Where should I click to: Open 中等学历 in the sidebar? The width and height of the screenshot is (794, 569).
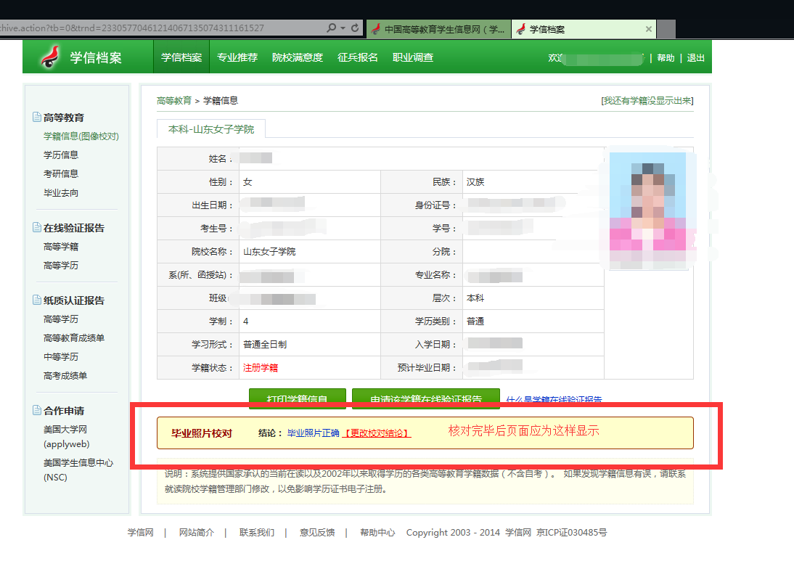click(x=61, y=357)
